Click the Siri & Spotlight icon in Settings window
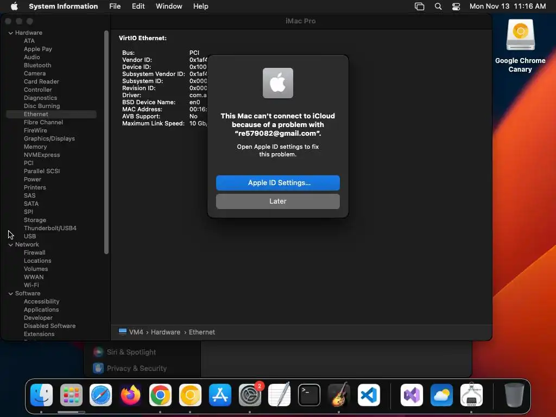The width and height of the screenshot is (556, 417). coord(98,352)
